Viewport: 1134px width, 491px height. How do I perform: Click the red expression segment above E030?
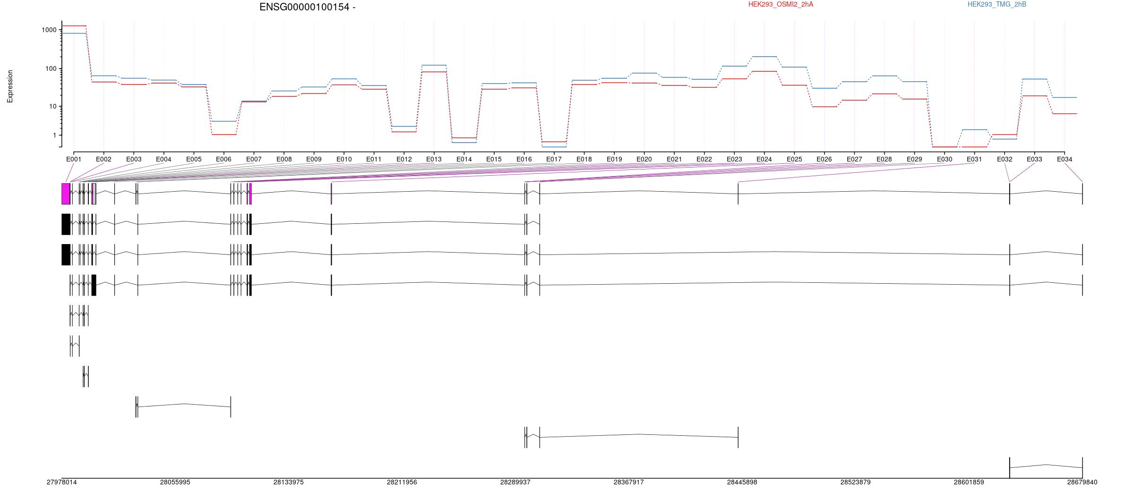[x=945, y=147]
